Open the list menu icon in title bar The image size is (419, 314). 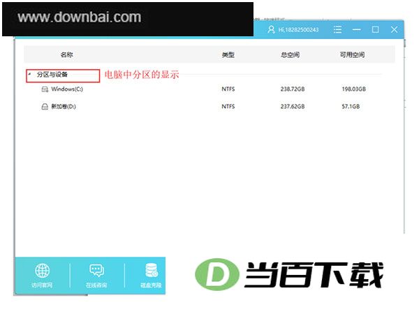click(337, 29)
